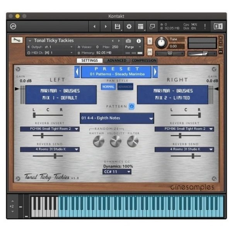Click left GAIN 0.0 dB value

pyautogui.click(x=26, y=81)
